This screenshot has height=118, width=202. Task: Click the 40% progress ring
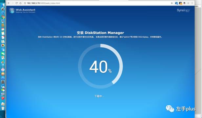tap(100, 66)
